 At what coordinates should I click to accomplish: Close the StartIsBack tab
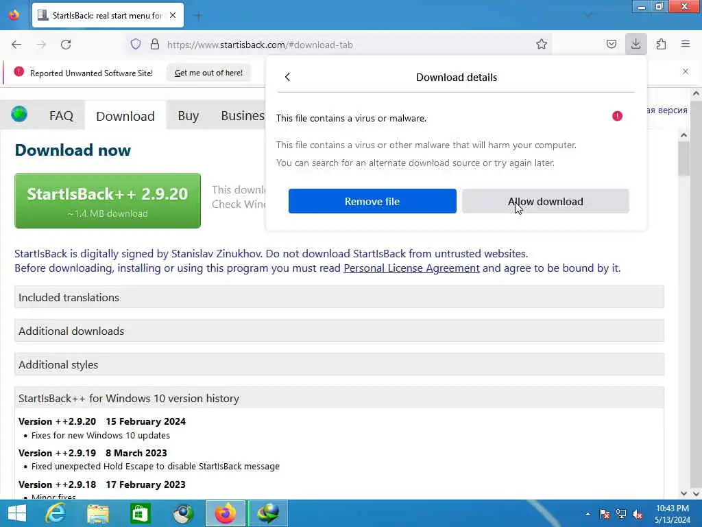173,15
